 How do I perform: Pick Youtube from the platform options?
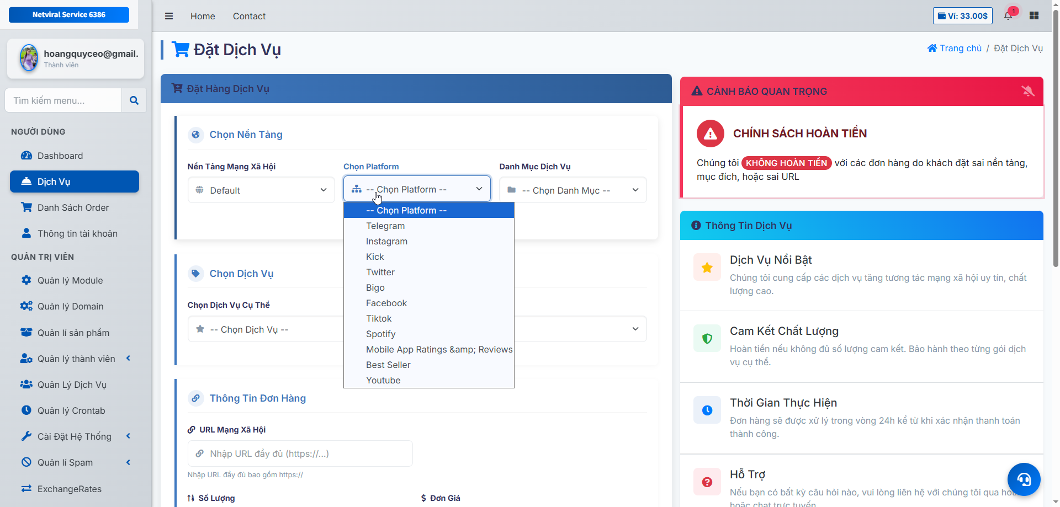(383, 380)
